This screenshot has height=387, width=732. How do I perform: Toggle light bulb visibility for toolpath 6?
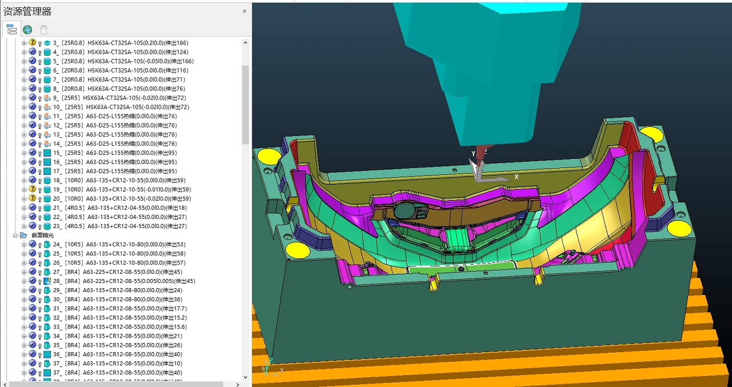tap(40, 70)
